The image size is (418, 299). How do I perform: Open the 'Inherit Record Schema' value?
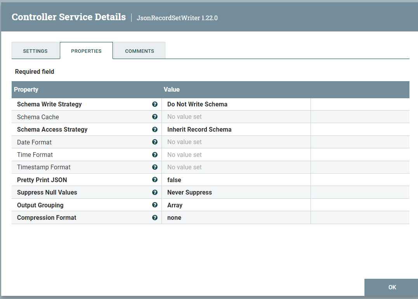click(199, 129)
